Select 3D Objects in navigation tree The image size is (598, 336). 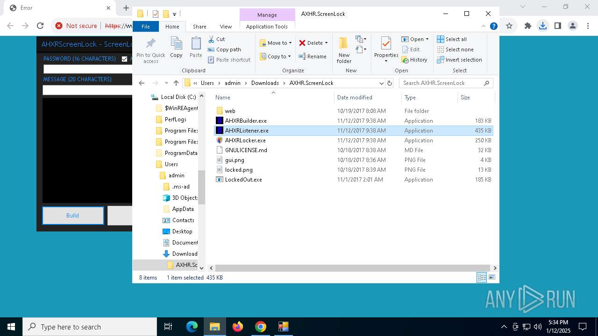pos(180,198)
